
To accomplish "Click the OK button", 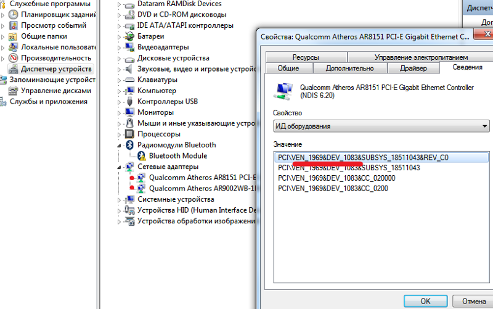I will point(425,301).
